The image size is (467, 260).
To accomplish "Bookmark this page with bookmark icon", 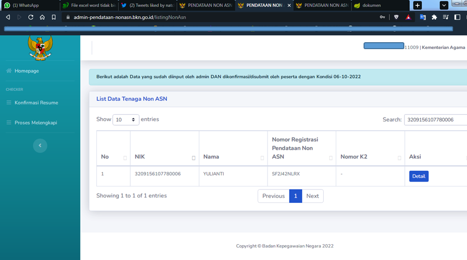I will click(x=54, y=17).
